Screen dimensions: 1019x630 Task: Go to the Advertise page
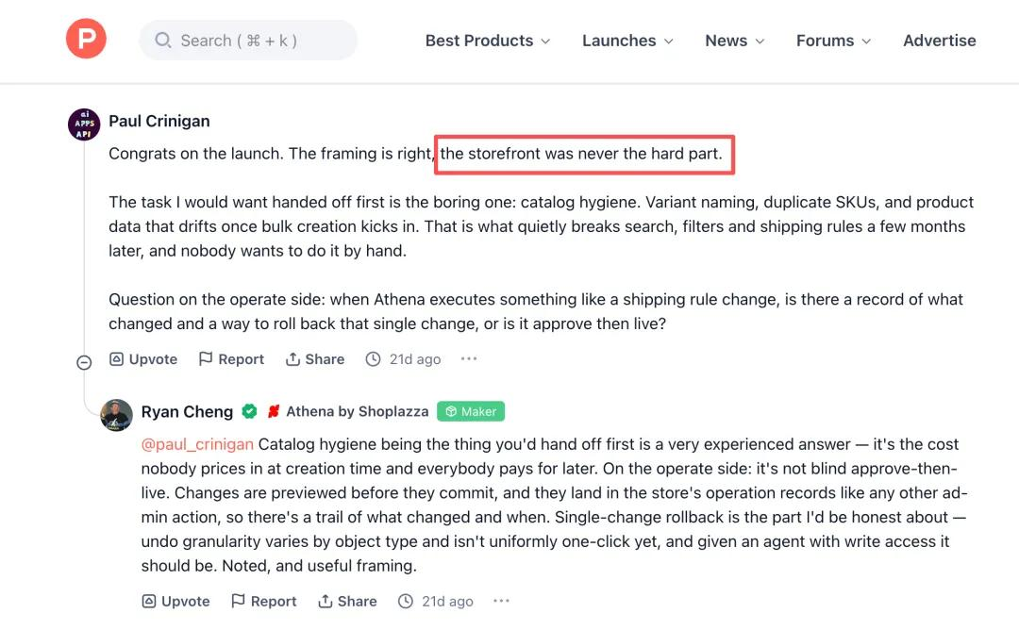(x=939, y=41)
